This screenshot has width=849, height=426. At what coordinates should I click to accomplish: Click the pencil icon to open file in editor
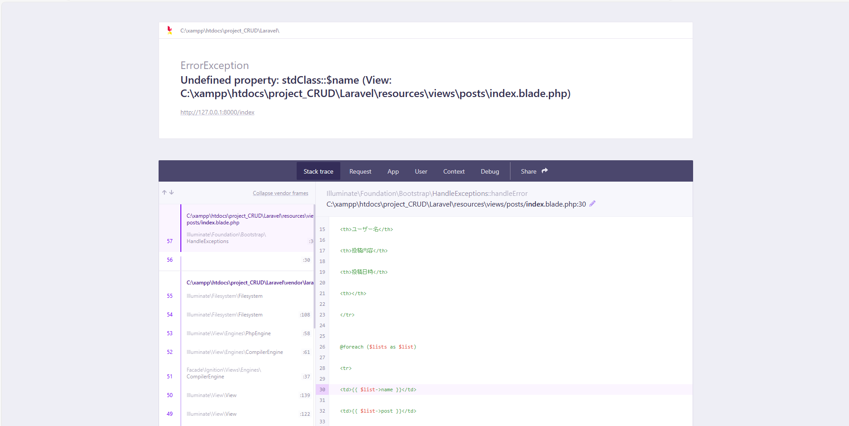(x=592, y=203)
